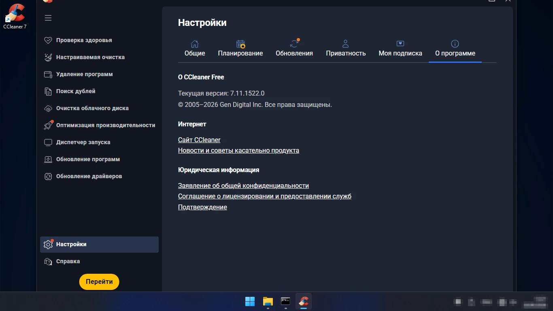Click the О CCleaner Free heading
This screenshot has height=311, width=553.
tap(201, 77)
